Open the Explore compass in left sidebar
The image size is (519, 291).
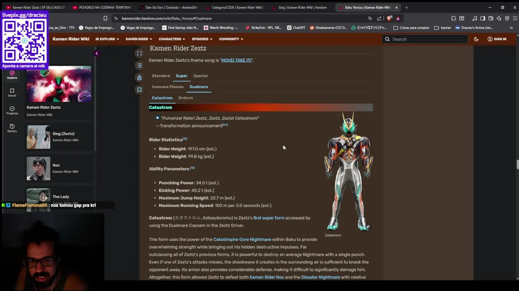pos(12,75)
